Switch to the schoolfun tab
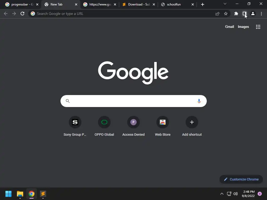 (177, 4)
